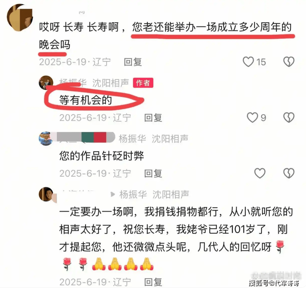Open avatar of the 一定要办一场 commenter
This screenshot has height=290, width=306.
(46, 194)
